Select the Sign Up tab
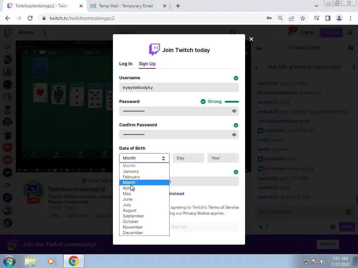Screen dimensions: 358x268 [147, 64]
